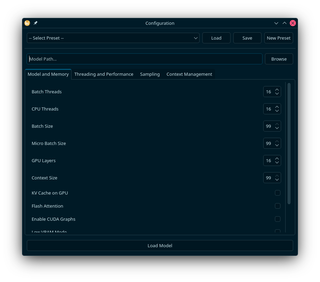This screenshot has width=320, height=282.
Task: Click the shade chevron in the titlebar
Action: pos(276,23)
